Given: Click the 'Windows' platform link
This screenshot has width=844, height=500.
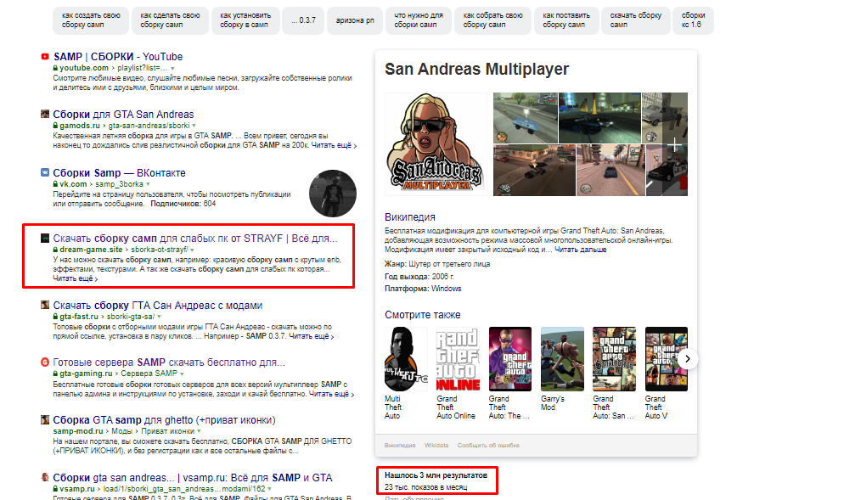Looking at the screenshot, I should pyautogui.click(x=447, y=289).
